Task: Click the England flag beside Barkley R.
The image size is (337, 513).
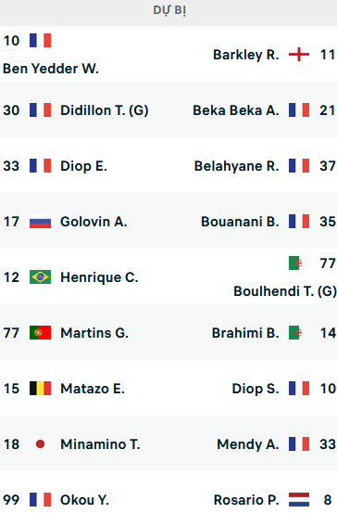Action: click(x=299, y=55)
